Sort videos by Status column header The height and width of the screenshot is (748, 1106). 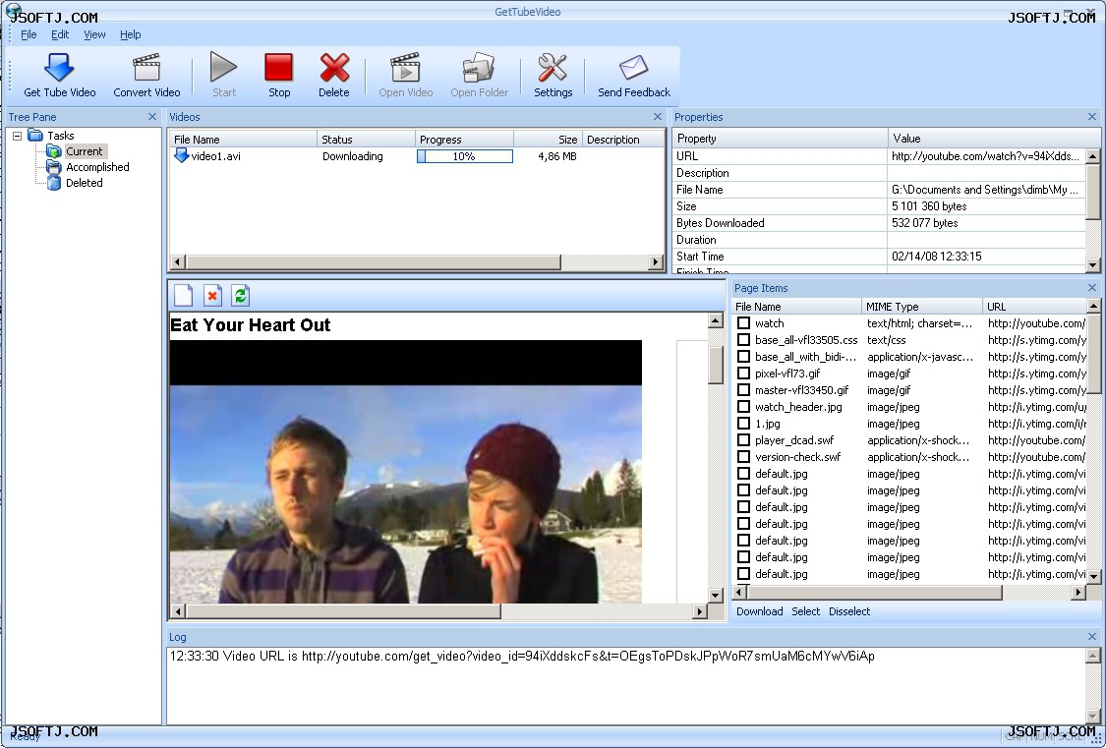pyautogui.click(x=366, y=139)
